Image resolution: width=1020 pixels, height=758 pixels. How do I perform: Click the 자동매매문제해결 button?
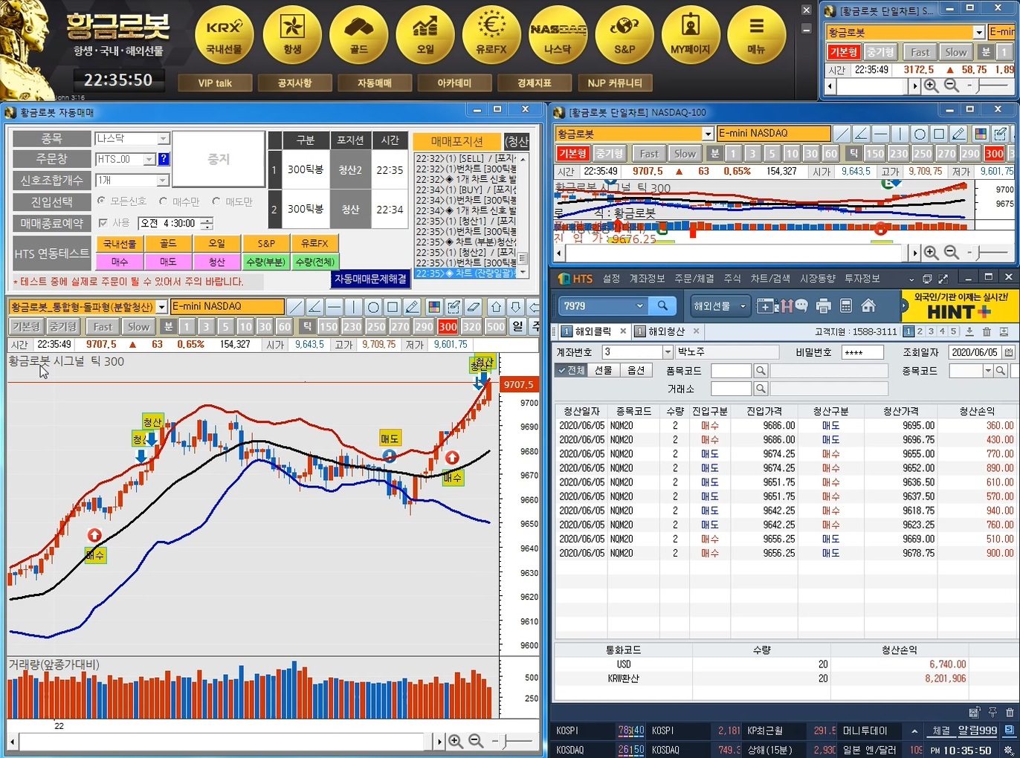370,279
